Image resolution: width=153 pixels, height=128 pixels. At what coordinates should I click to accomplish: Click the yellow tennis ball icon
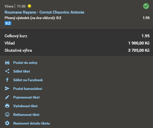(30, 6)
